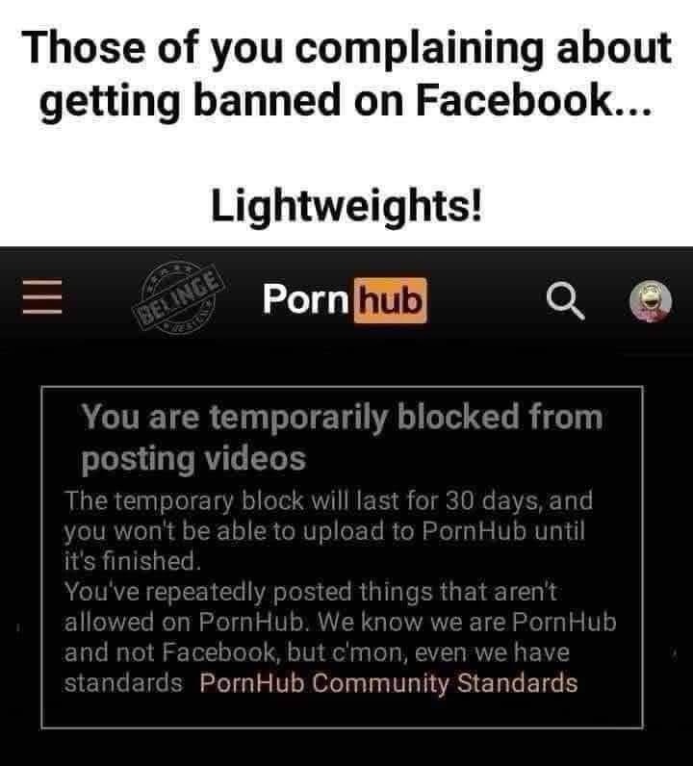Click the white Porn logo text
Screen dimensions: 693x766
pyautogui.click(x=305, y=298)
